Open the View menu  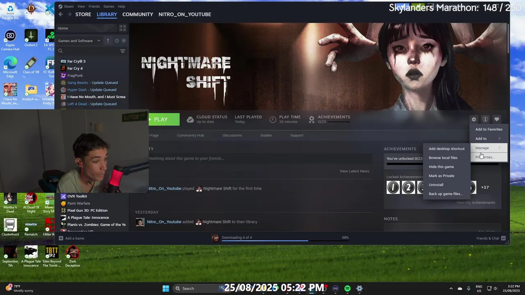pos(81,7)
